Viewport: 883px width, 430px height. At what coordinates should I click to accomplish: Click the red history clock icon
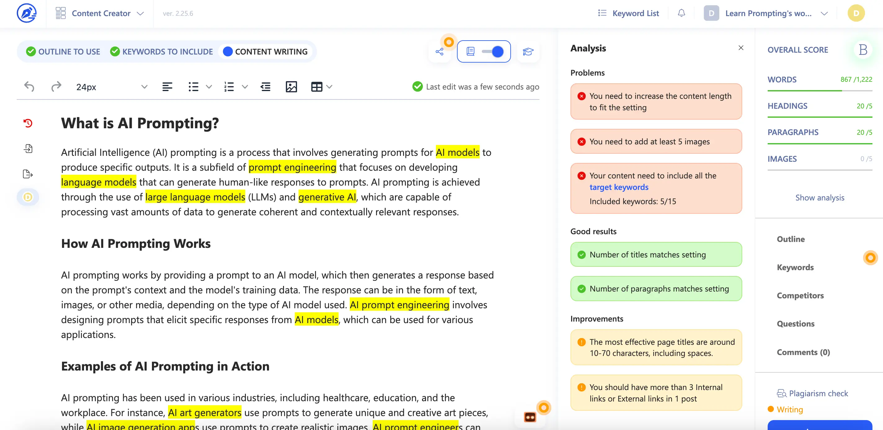28,123
